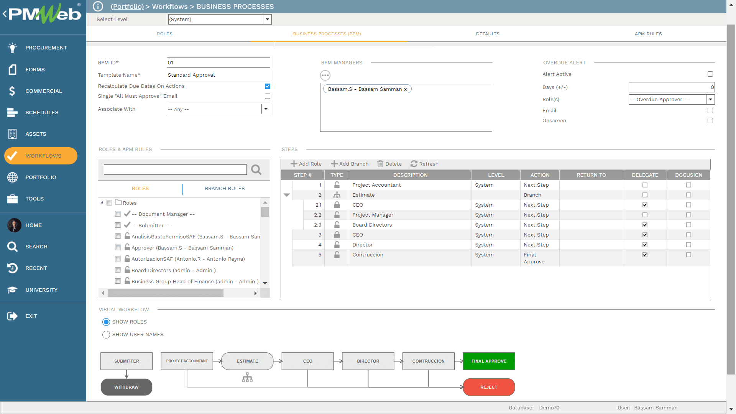The height and width of the screenshot is (414, 736).
Task: Click the Withdraw workflow node
Action: [127, 387]
